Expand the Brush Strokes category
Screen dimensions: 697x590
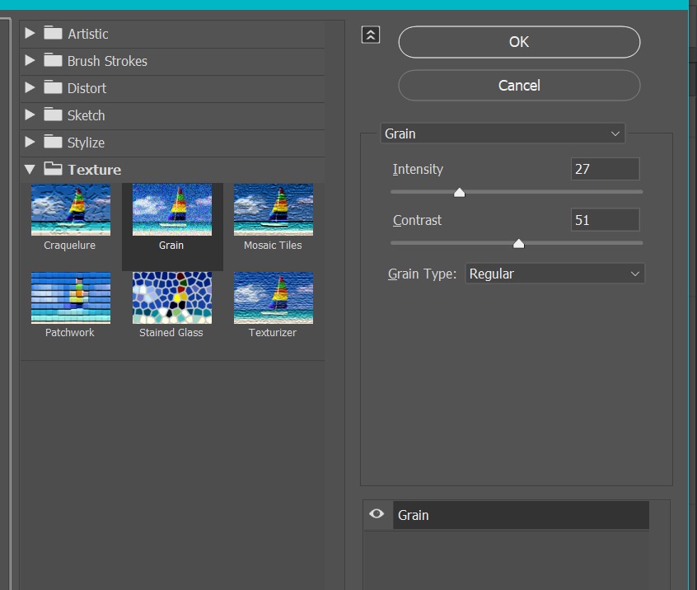pos(30,61)
